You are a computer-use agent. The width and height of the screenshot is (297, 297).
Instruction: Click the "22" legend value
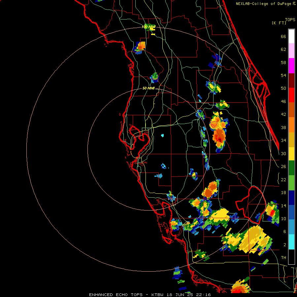click(x=283, y=180)
